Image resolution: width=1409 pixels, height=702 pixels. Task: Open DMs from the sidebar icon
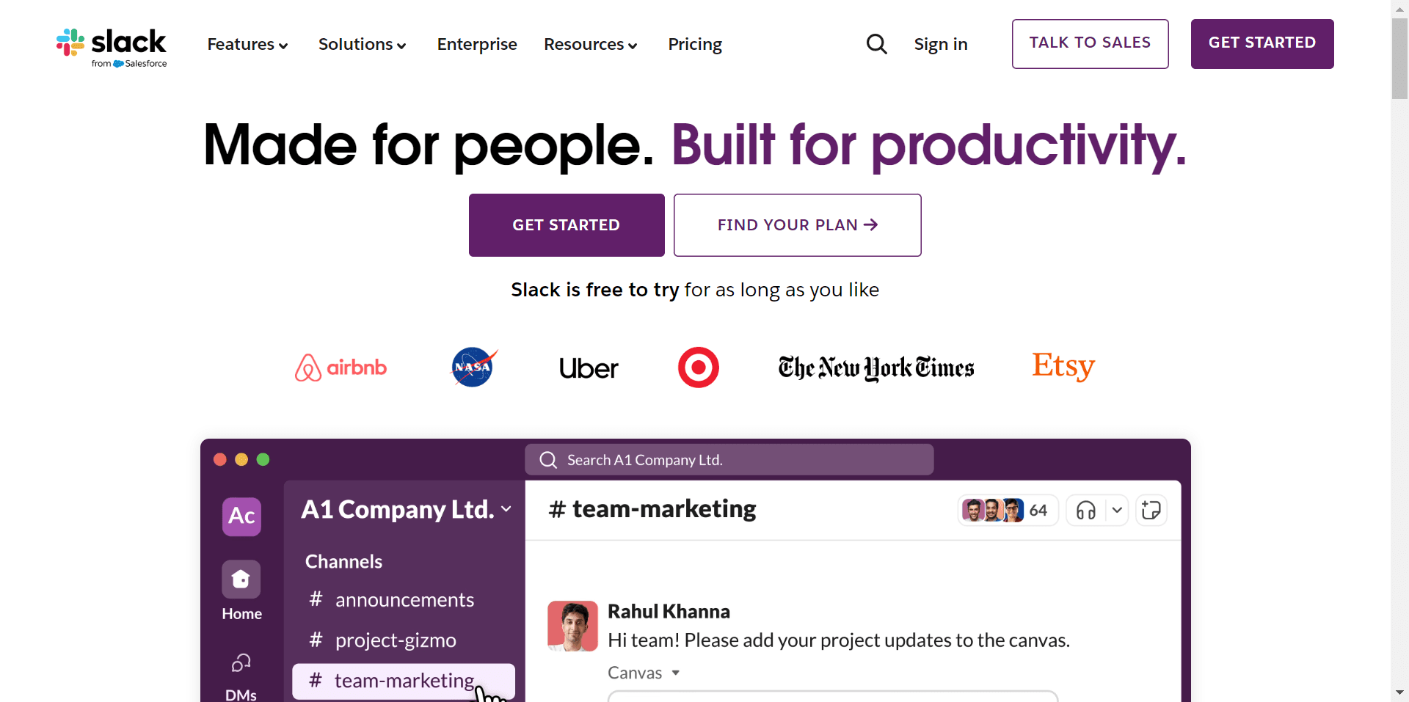pyautogui.click(x=241, y=662)
